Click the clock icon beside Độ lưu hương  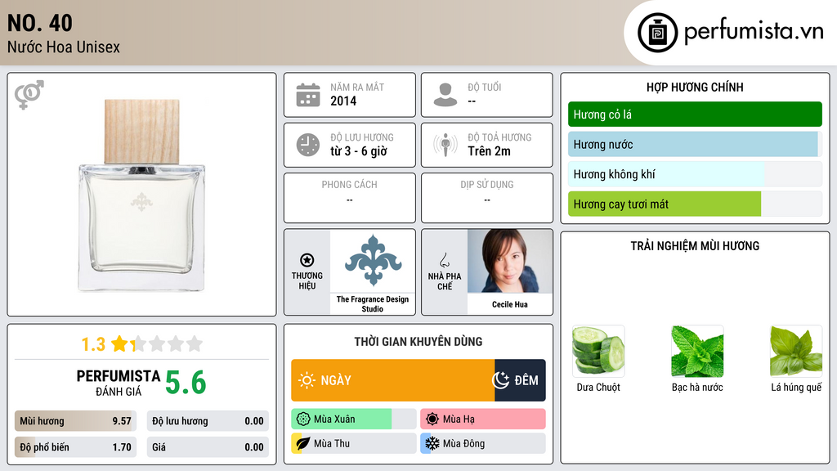coord(308,145)
